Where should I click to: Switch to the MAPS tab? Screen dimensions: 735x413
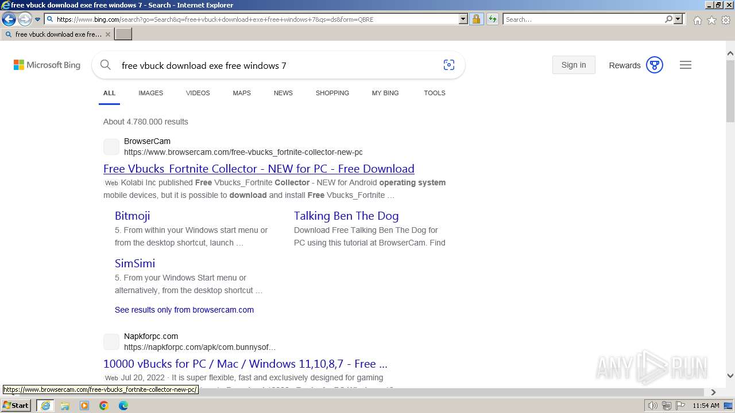242,93
